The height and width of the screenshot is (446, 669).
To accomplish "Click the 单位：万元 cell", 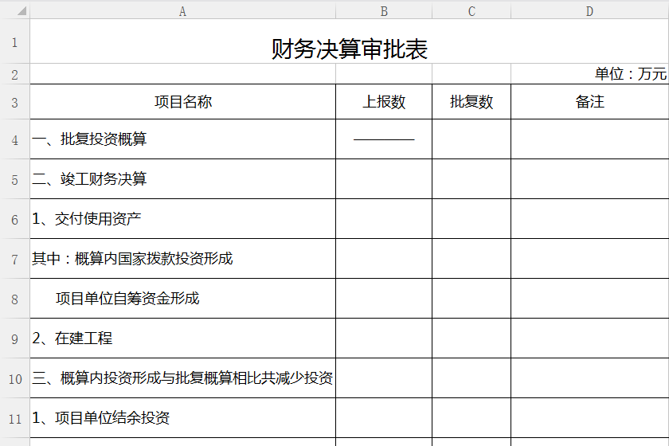I will pos(629,74).
